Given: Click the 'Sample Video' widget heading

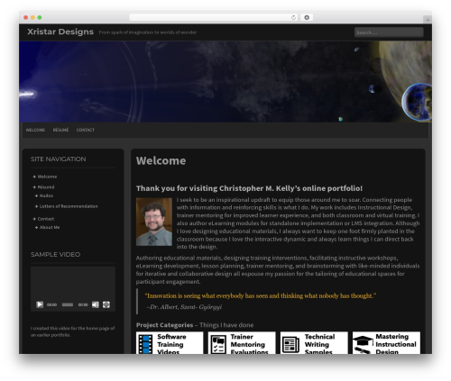Looking at the screenshot, I should pyautogui.click(x=55, y=255).
